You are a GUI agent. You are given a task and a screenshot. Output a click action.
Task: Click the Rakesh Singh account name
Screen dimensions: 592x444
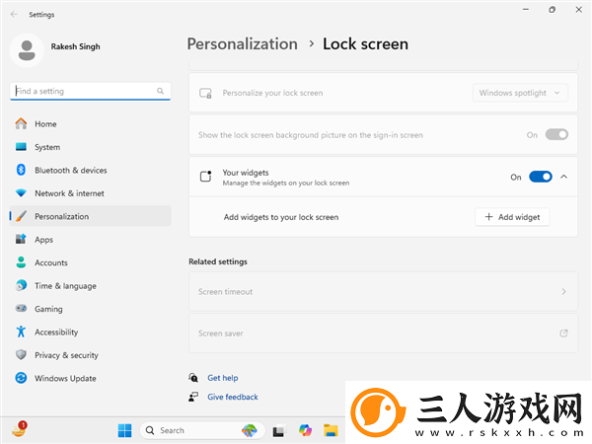click(76, 46)
